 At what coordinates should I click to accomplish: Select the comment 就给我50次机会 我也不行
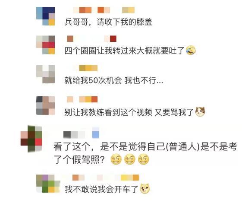(114, 80)
